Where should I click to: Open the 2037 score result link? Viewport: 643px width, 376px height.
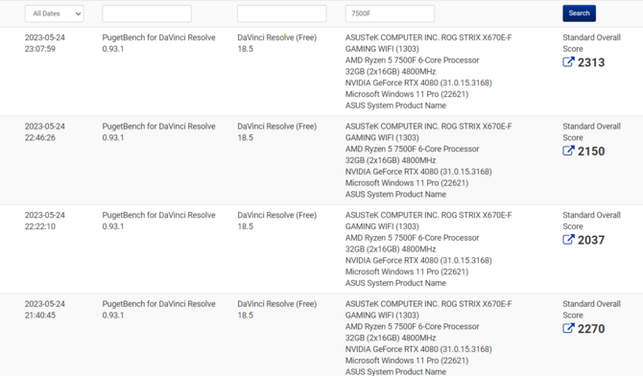(591, 240)
